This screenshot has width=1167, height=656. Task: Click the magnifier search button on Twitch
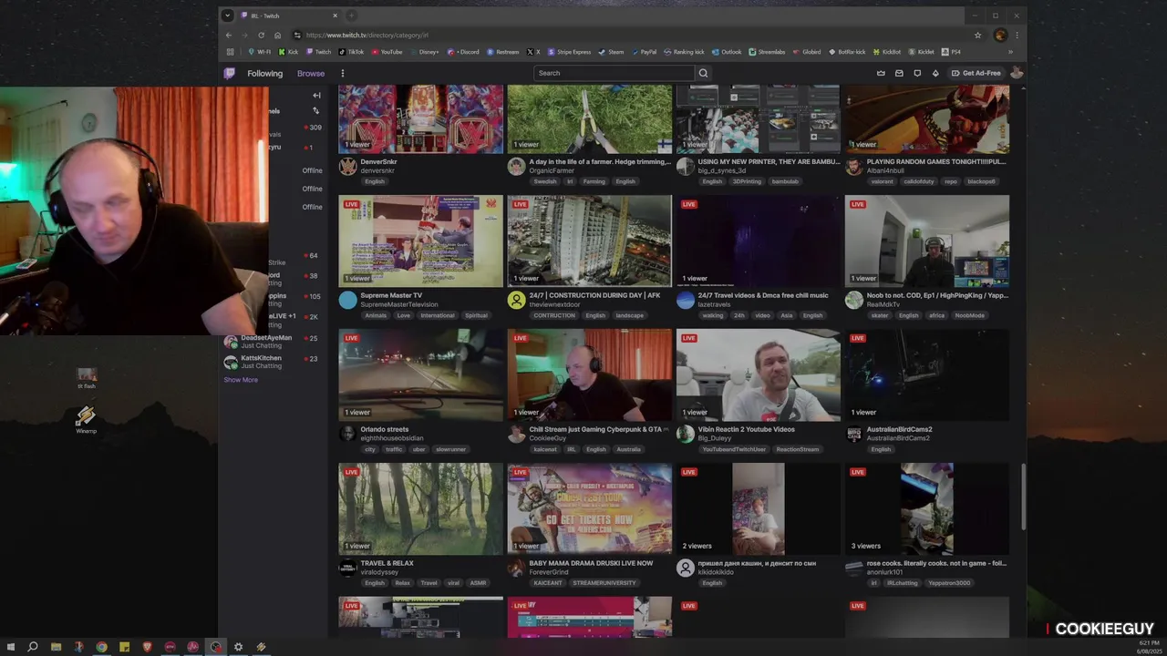coord(703,73)
